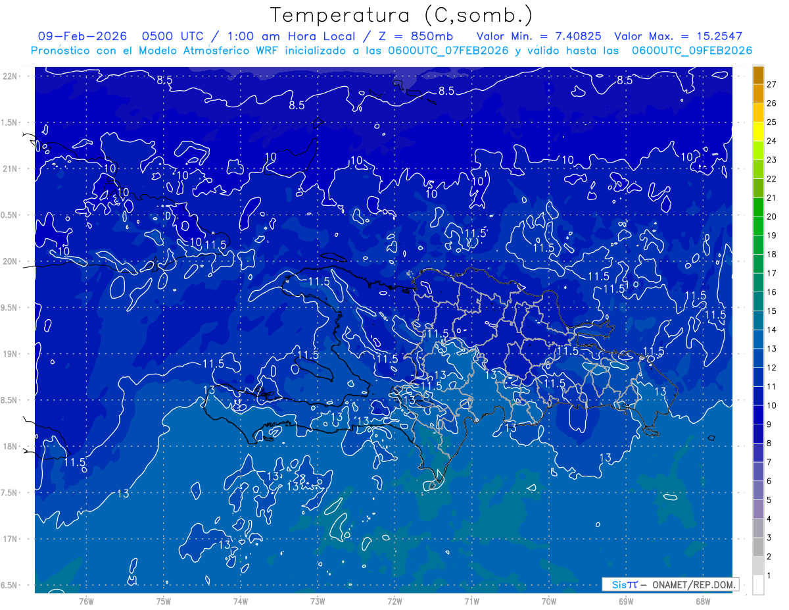The image size is (789, 610).
Task: Click the 'Valor Min. = 7.40825' text
Action: (538, 36)
